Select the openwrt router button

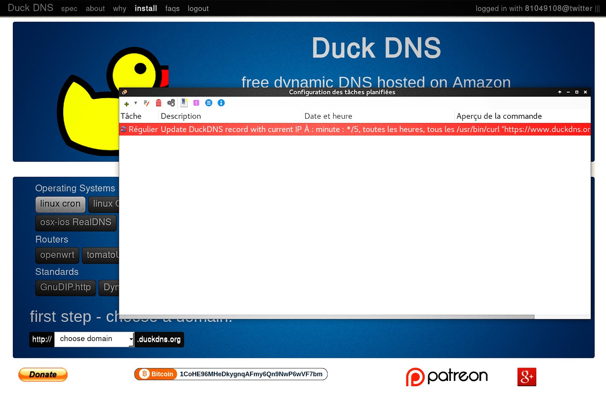(57, 255)
